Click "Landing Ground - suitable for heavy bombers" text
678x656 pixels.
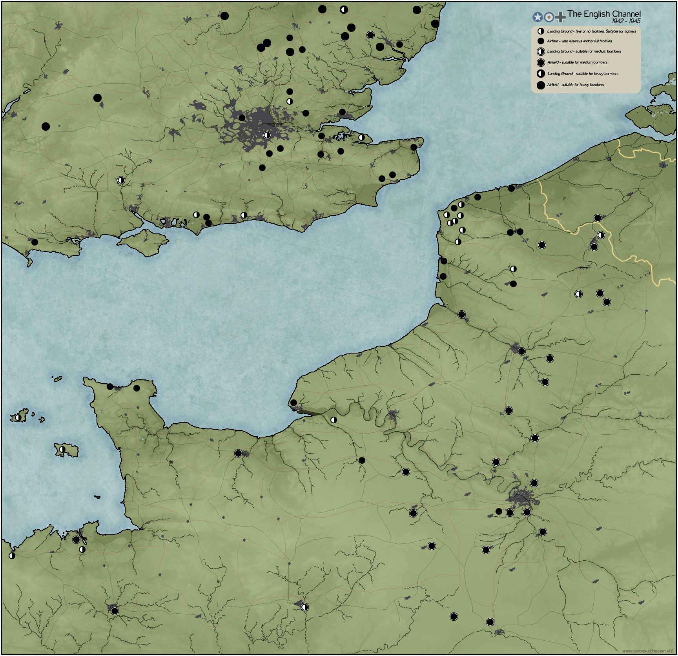click(x=583, y=74)
